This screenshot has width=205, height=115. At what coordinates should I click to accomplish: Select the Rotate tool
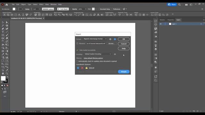coord(3,42)
